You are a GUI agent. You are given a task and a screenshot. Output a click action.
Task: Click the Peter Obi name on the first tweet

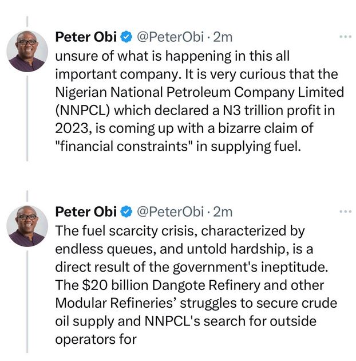(x=86, y=38)
